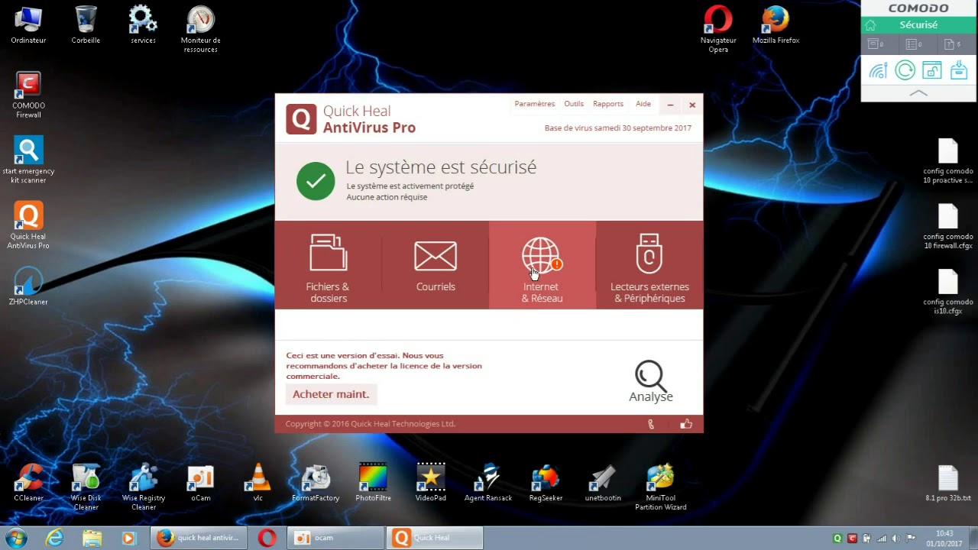
Task: Open Internet & Réseau protection section
Action: (x=542, y=266)
